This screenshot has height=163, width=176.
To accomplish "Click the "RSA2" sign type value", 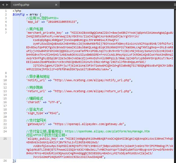I will pyautogui.click(x=54, y=113).
